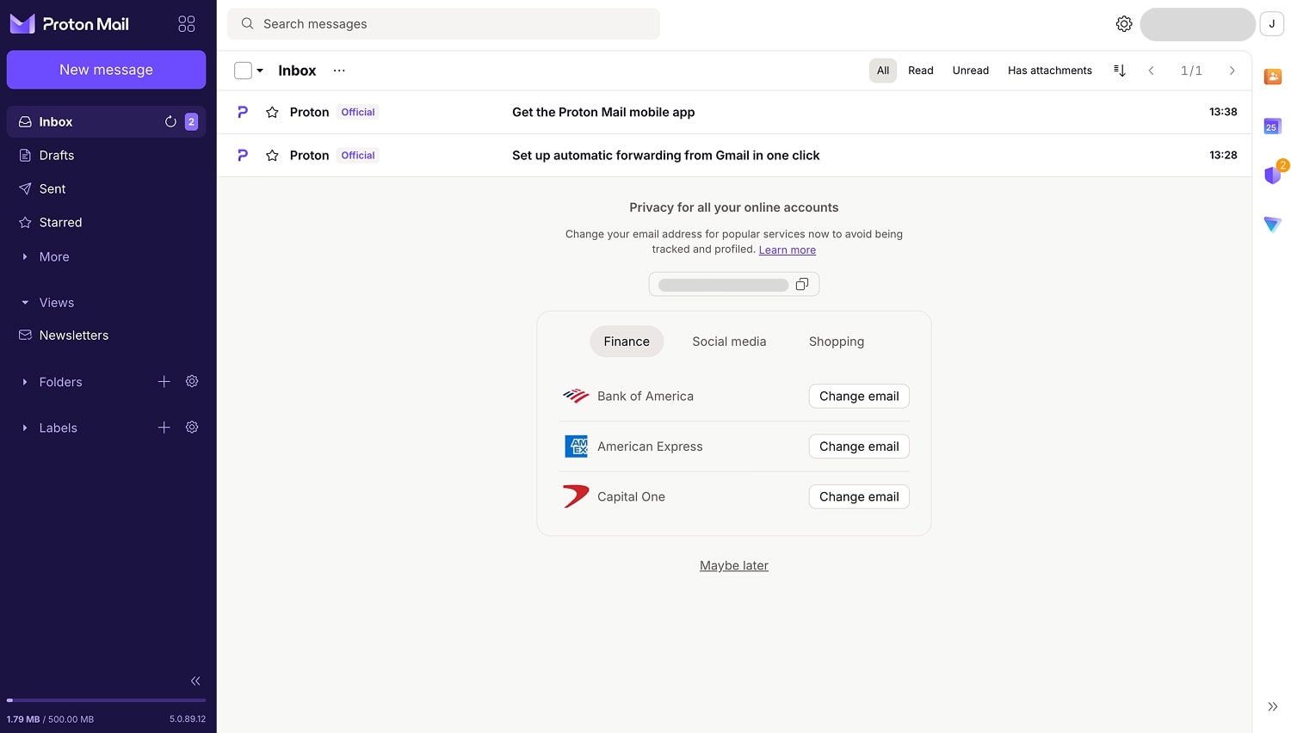Click the apps grid icon next to Proton Mail logo

186,23
